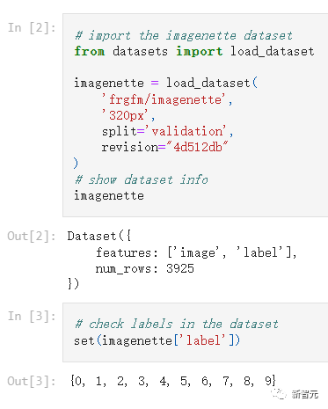Viewport: 328px width, 409px height.
Task: Click the last 'imagenette' line in cell 2
Action: pyautogui.click(x=109, y=195)
